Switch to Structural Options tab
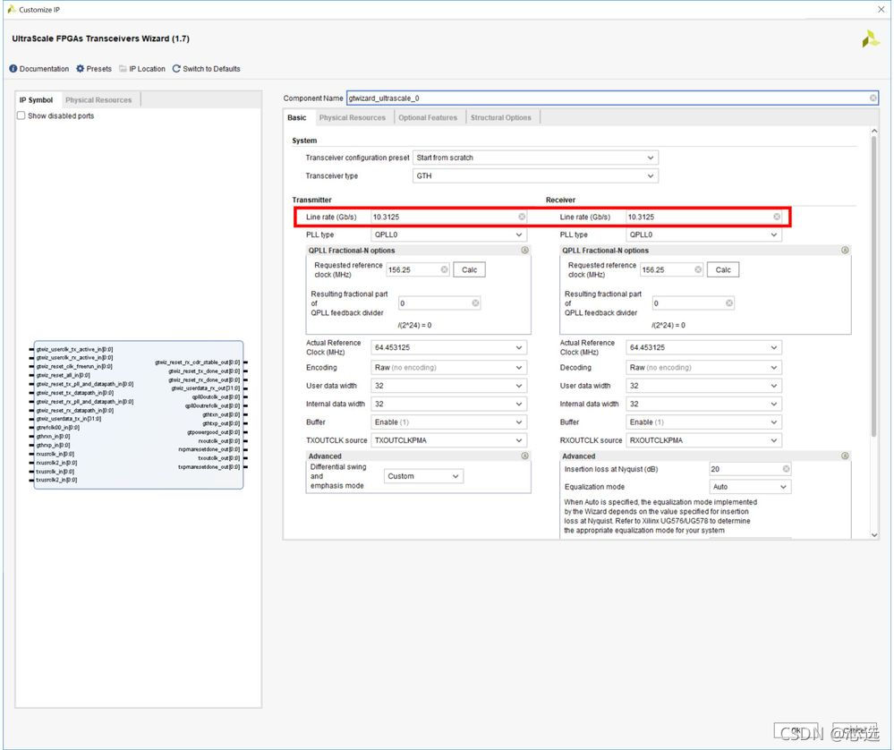The image size is (894, 750). pos(500,117)
